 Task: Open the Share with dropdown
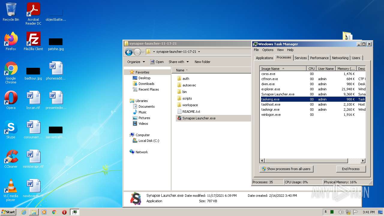[x=178, y=62]
